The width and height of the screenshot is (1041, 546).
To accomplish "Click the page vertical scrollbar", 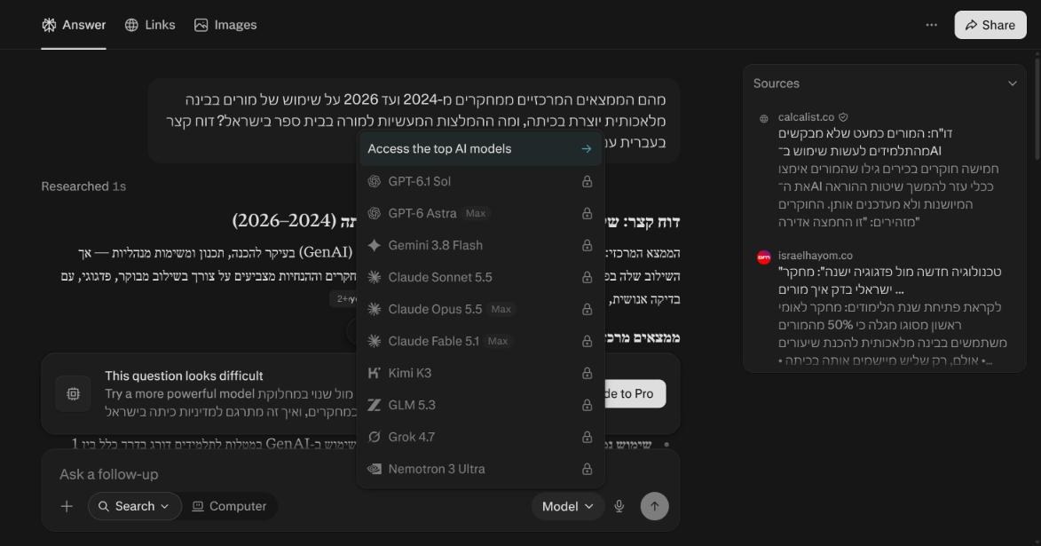I will [1037, 109].
